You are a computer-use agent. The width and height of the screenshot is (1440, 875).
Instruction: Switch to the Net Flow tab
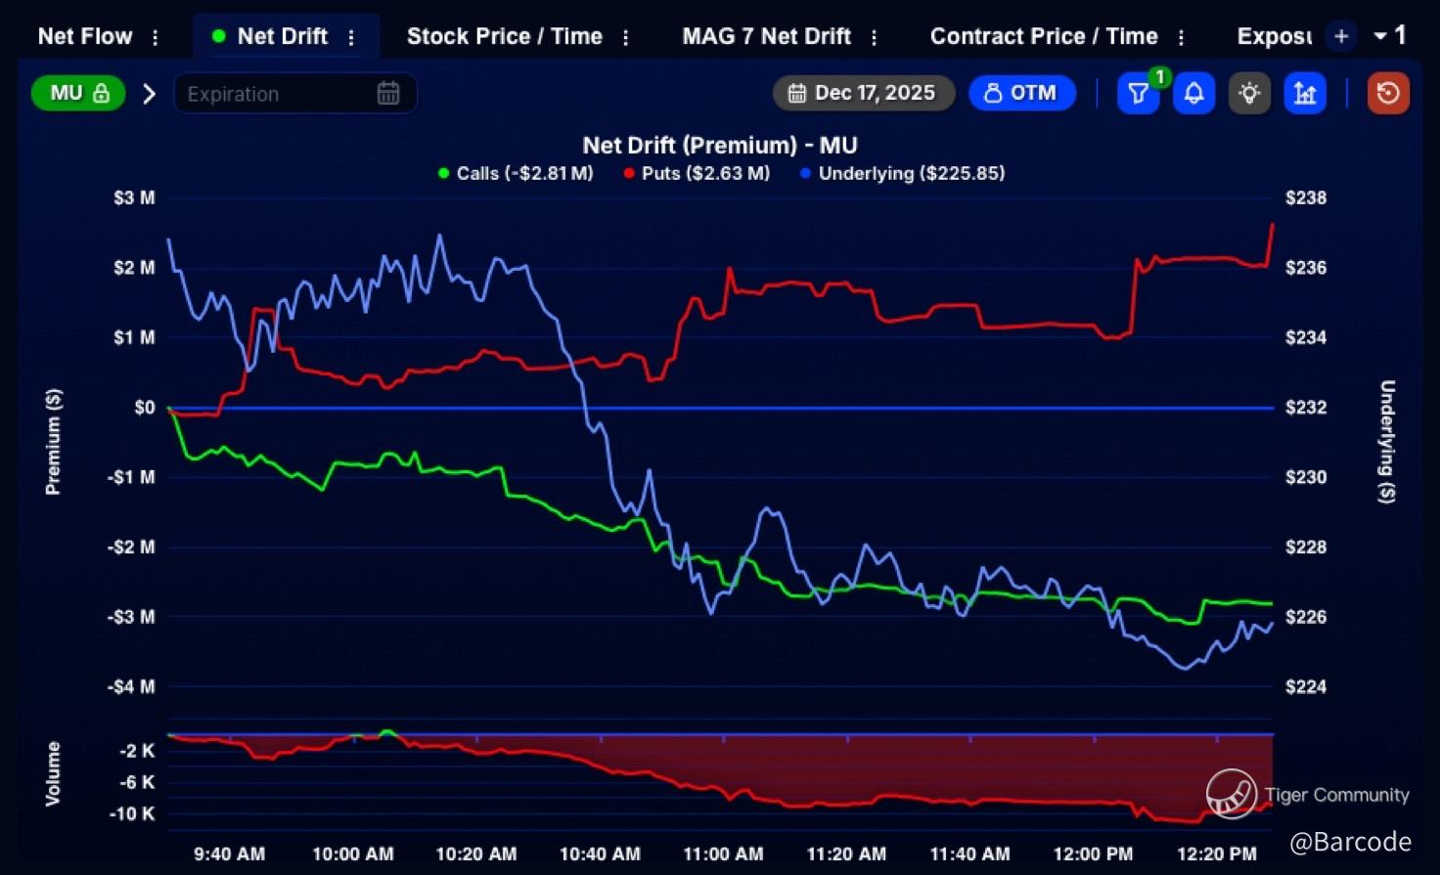pyautogui.click(x=85, y=36)
